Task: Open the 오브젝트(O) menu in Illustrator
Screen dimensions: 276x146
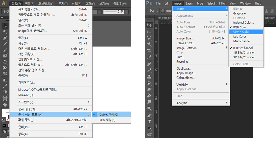Action: click(x=46, y=3)
